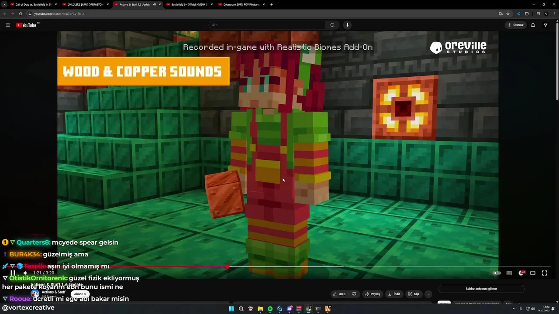Focus the YouTube Ara search field
Image resolution: width=559 pixels, height=314 pixels.
coord(267,25)
